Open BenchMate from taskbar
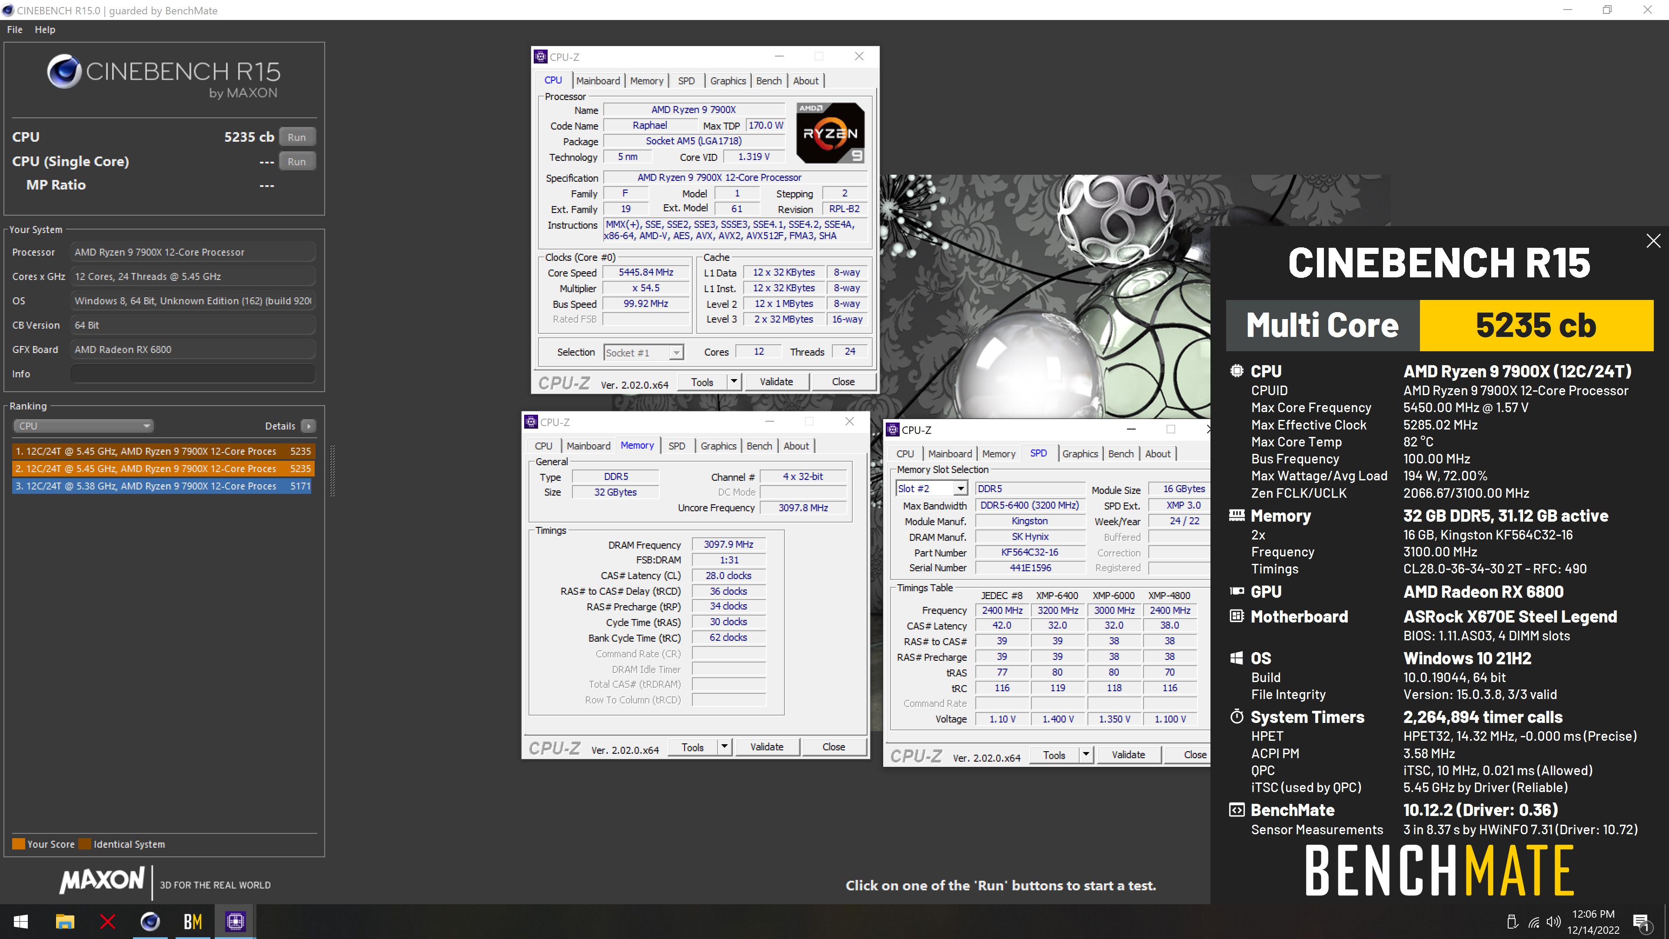The width and height of the screenshot is (1669, 939). [193, 921]
